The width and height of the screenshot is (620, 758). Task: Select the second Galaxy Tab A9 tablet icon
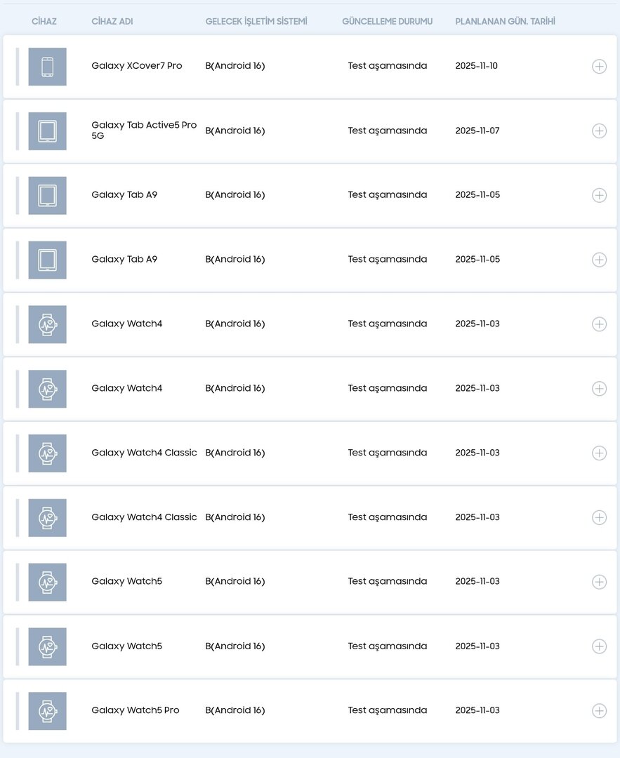coord(47,260)
